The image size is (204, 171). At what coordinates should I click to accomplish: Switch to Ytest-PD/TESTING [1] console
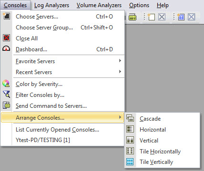tap(43, 140)
